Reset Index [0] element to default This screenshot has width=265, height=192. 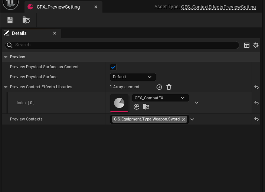(x=256, y=103)
